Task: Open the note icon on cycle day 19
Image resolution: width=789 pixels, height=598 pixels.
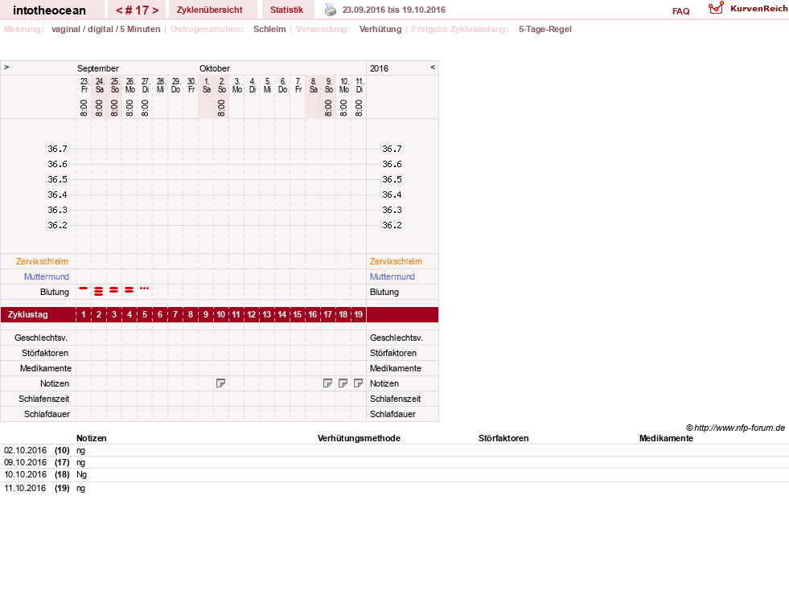Action: [x=358, y=383]
